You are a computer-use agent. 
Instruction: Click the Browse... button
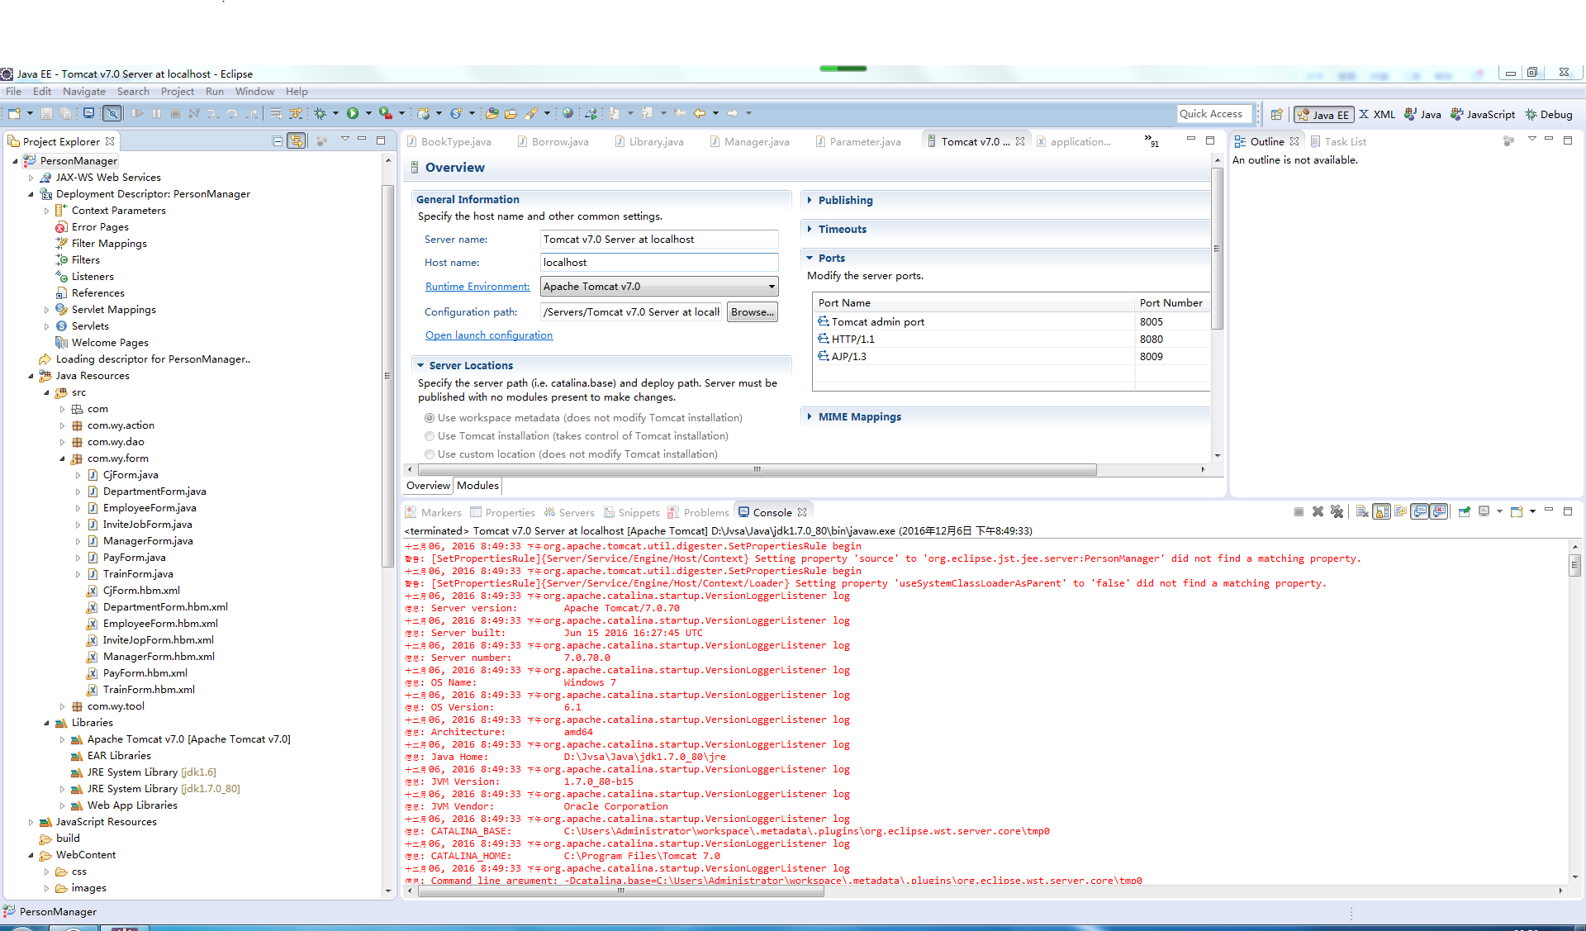coord(753,312)
